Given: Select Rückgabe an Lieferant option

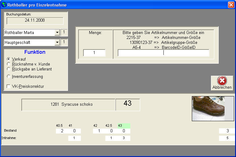Looking at the screenshot, I should pyautogui.click(x=9, y=69).
